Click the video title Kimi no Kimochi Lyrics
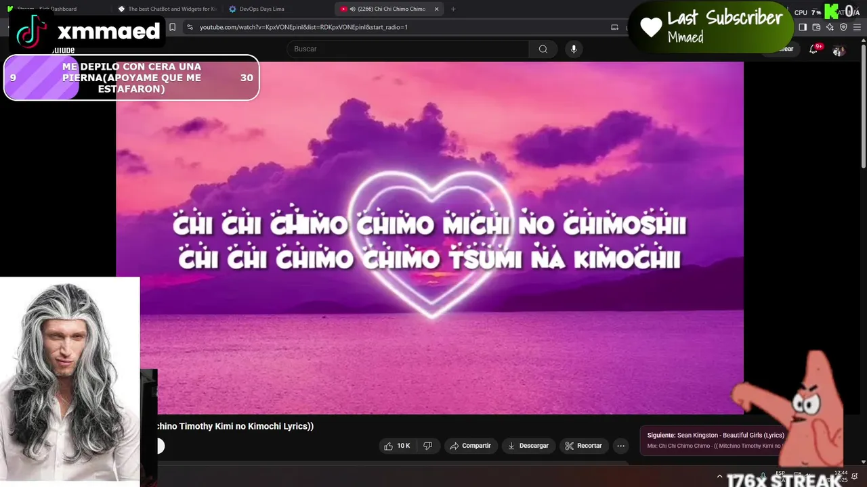867x487 pixels. click(235, 426)
